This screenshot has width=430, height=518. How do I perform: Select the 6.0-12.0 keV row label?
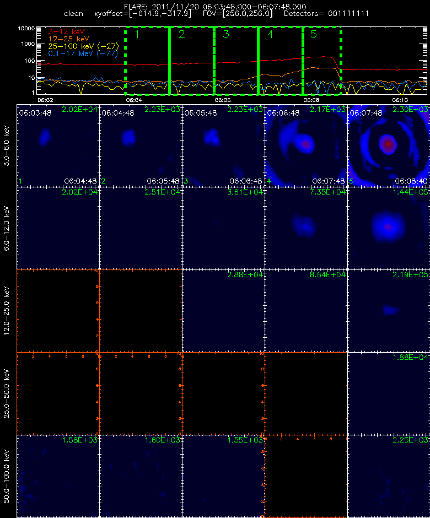coord(7,228)
